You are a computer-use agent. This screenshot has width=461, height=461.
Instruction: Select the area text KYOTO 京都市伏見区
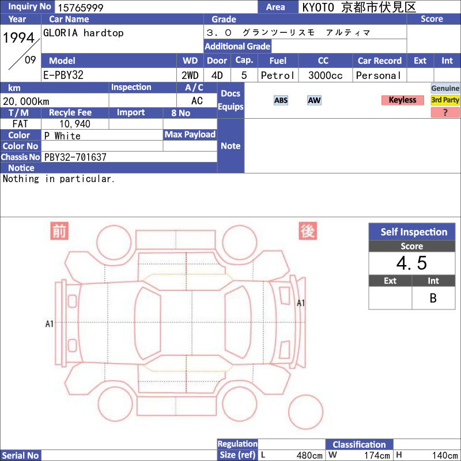point(359,7)
